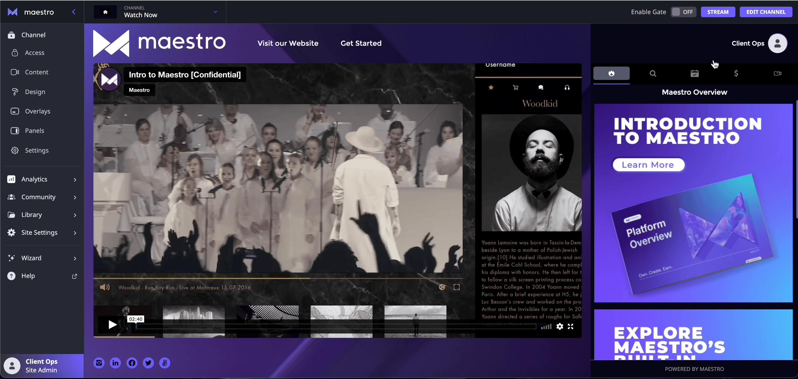
Task: Expand the Site Settings menu
Action: point(42,233)
